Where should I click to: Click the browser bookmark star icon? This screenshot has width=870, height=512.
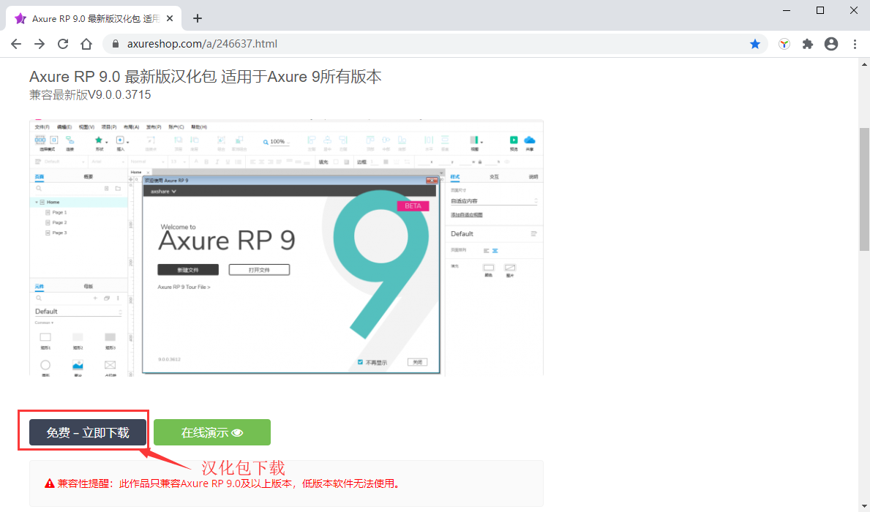tap(755, 44)
